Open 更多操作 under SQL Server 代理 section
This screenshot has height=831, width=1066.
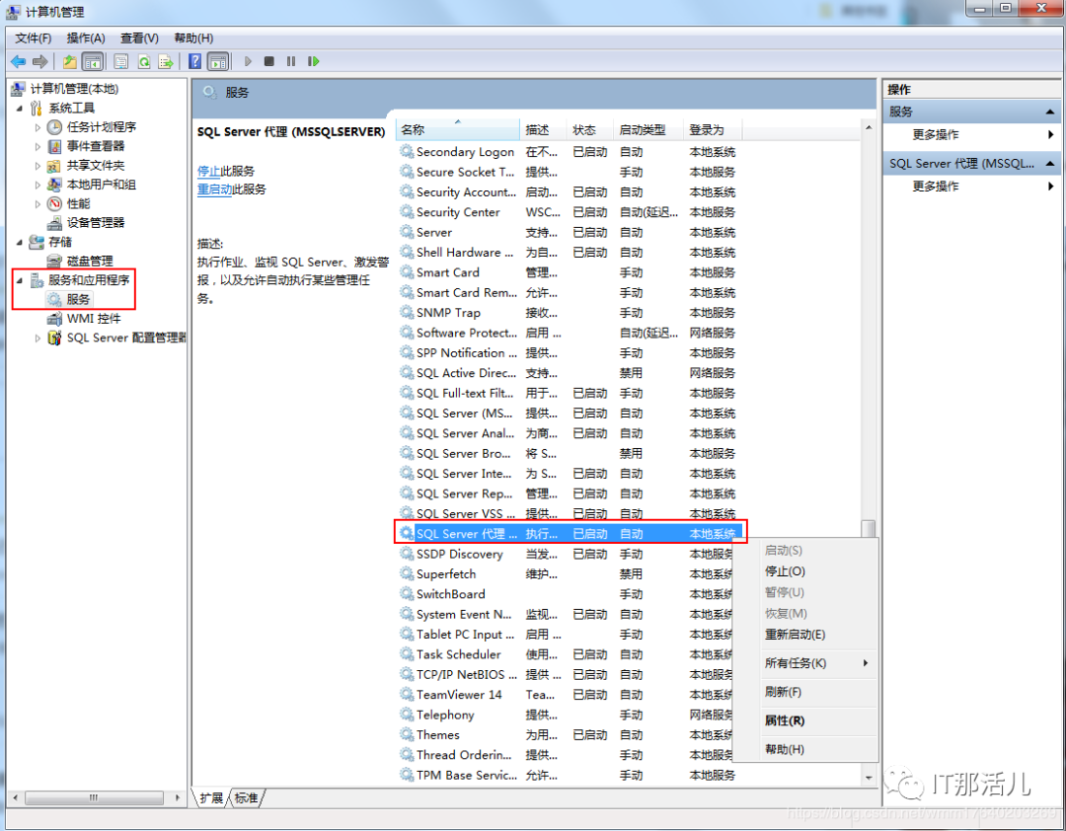[972, 187]
